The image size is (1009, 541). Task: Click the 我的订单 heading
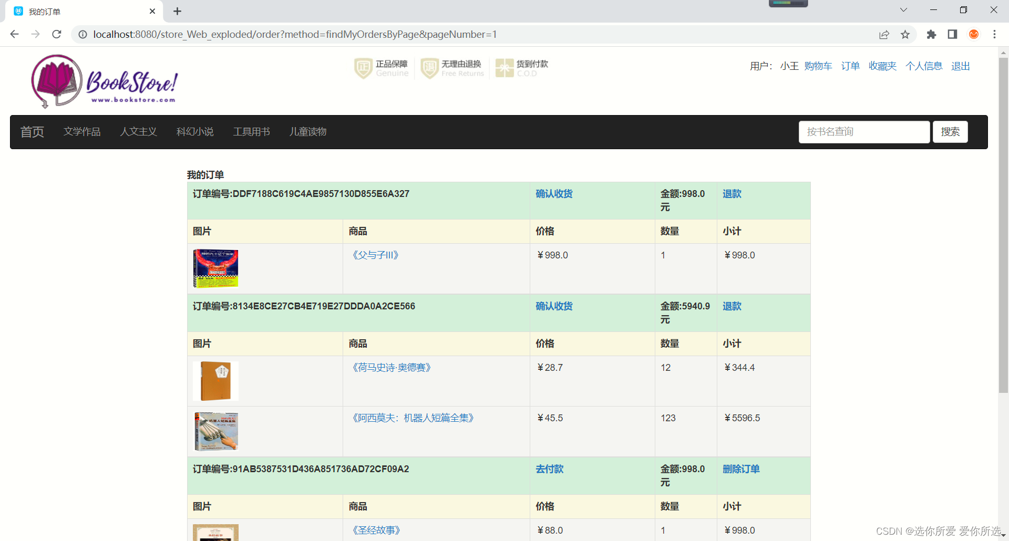point(205,175)
